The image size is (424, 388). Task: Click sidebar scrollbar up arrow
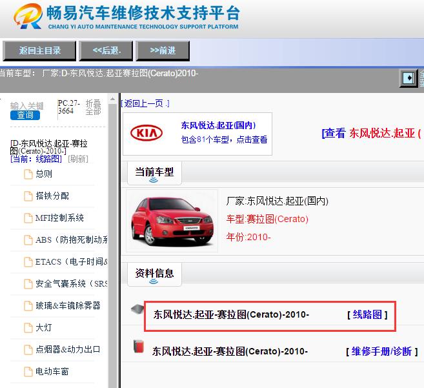pos(112,99)
